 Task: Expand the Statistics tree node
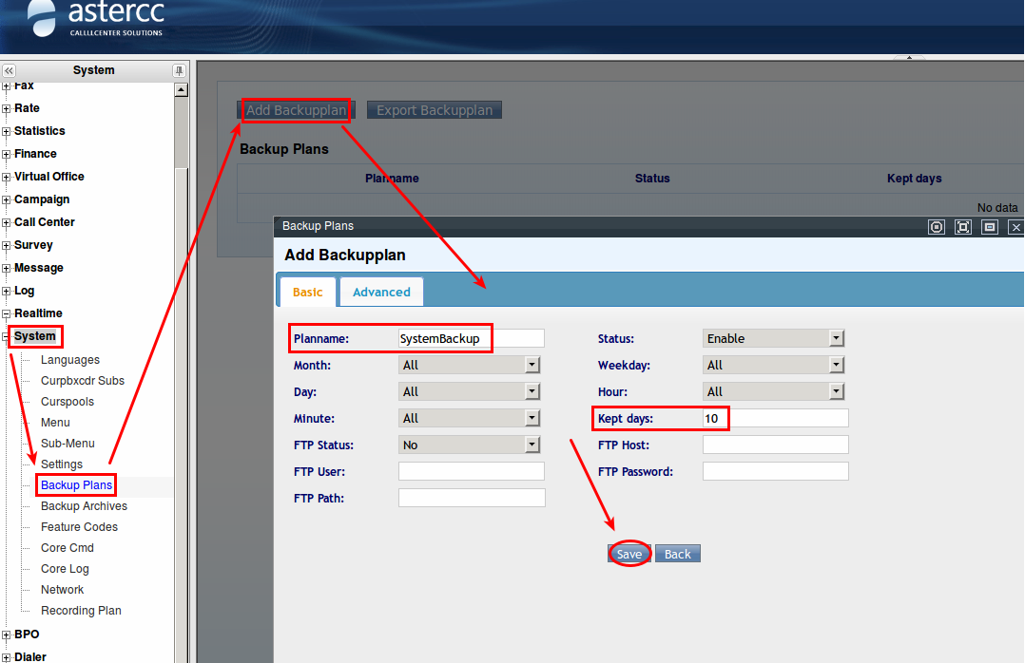click(7, 131)
